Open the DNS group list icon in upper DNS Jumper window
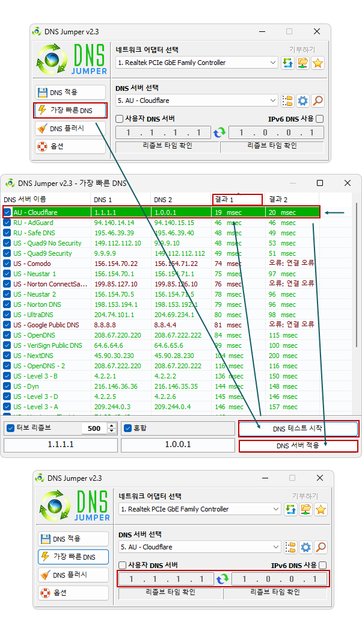Viewport: 362px width, 621px height. (287, 100)
